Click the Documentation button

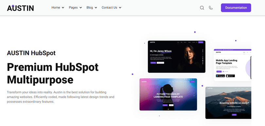click(236, 8)
